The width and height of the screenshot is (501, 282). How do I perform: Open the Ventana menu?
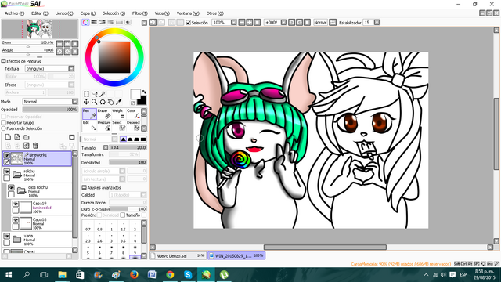[x=188, y=13]
